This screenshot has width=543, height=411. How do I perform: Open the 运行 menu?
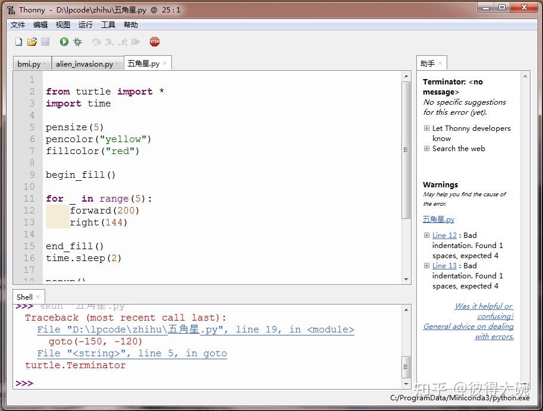(85, 24)
